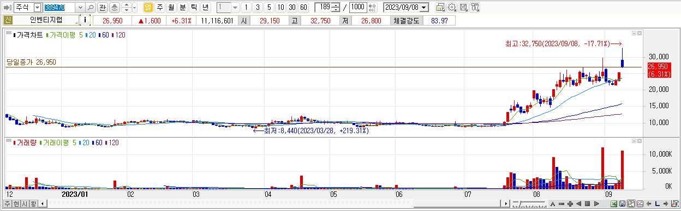Screen dimensions: 681x211
Task: Choose the 3 interval button
Action: coord(258,8)
